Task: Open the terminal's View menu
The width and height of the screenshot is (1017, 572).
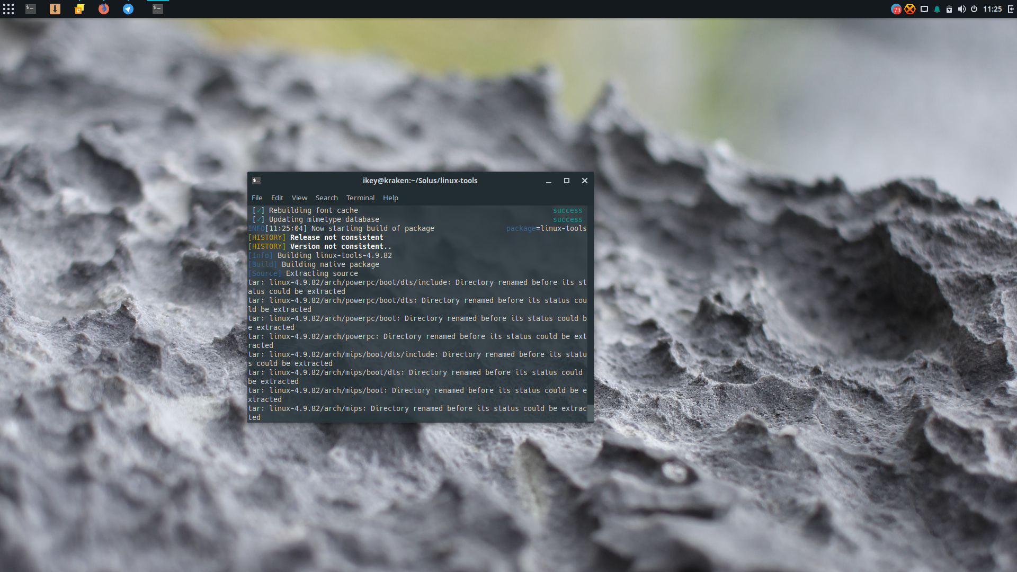Action: pos(299,198)
